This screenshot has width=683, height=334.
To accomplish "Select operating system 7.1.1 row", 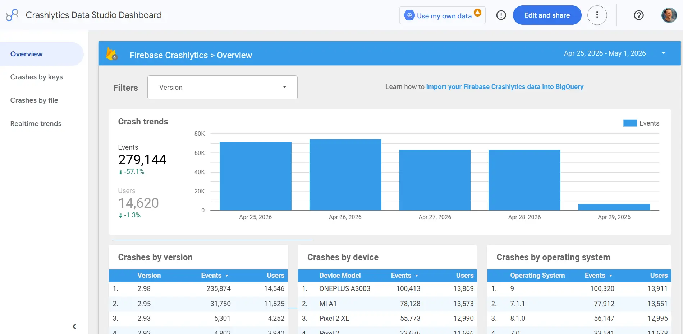I will pyautogui.click(x=579, y=304).
